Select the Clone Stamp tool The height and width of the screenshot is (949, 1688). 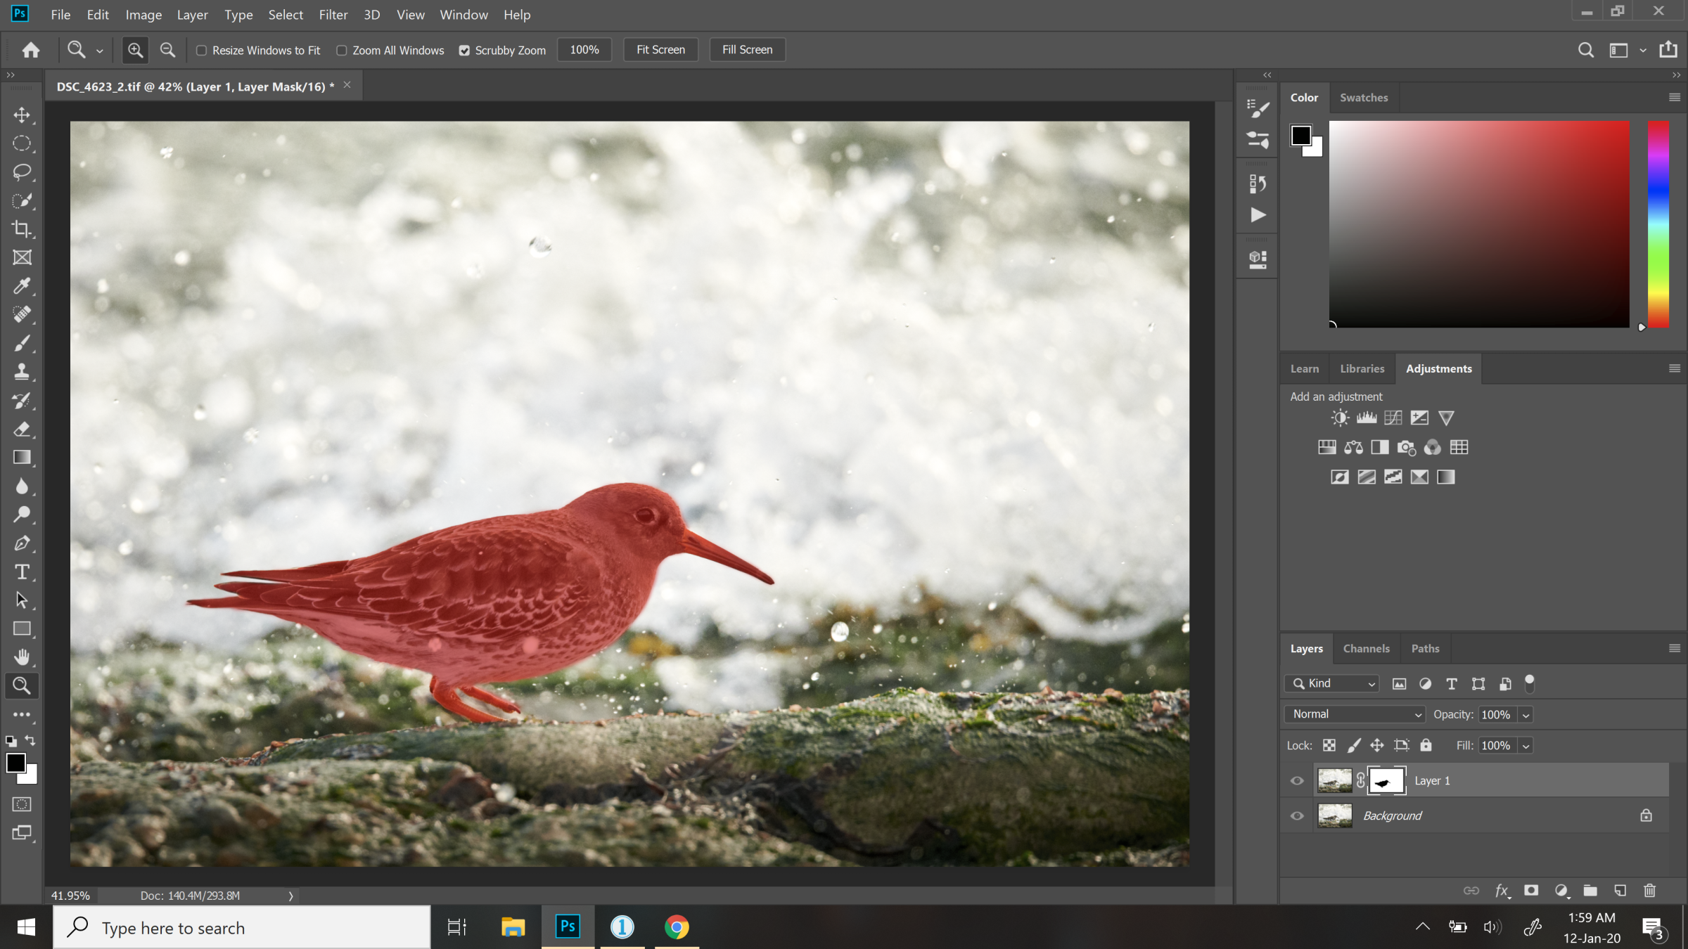point(22,372)
